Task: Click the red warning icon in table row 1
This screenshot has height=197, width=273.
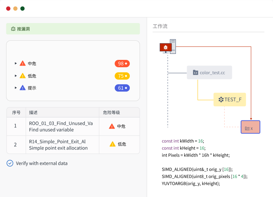Action: coord(112,126)
